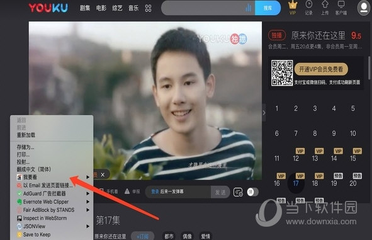372x240 pixels.
Task: Click the 发送 send button
Action: [220, 191]
